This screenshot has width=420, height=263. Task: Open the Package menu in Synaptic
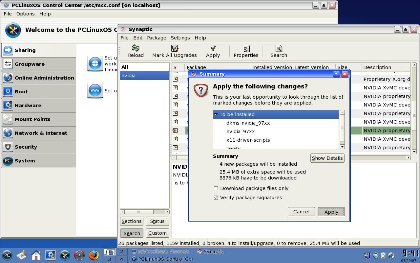tap(157, 38)
